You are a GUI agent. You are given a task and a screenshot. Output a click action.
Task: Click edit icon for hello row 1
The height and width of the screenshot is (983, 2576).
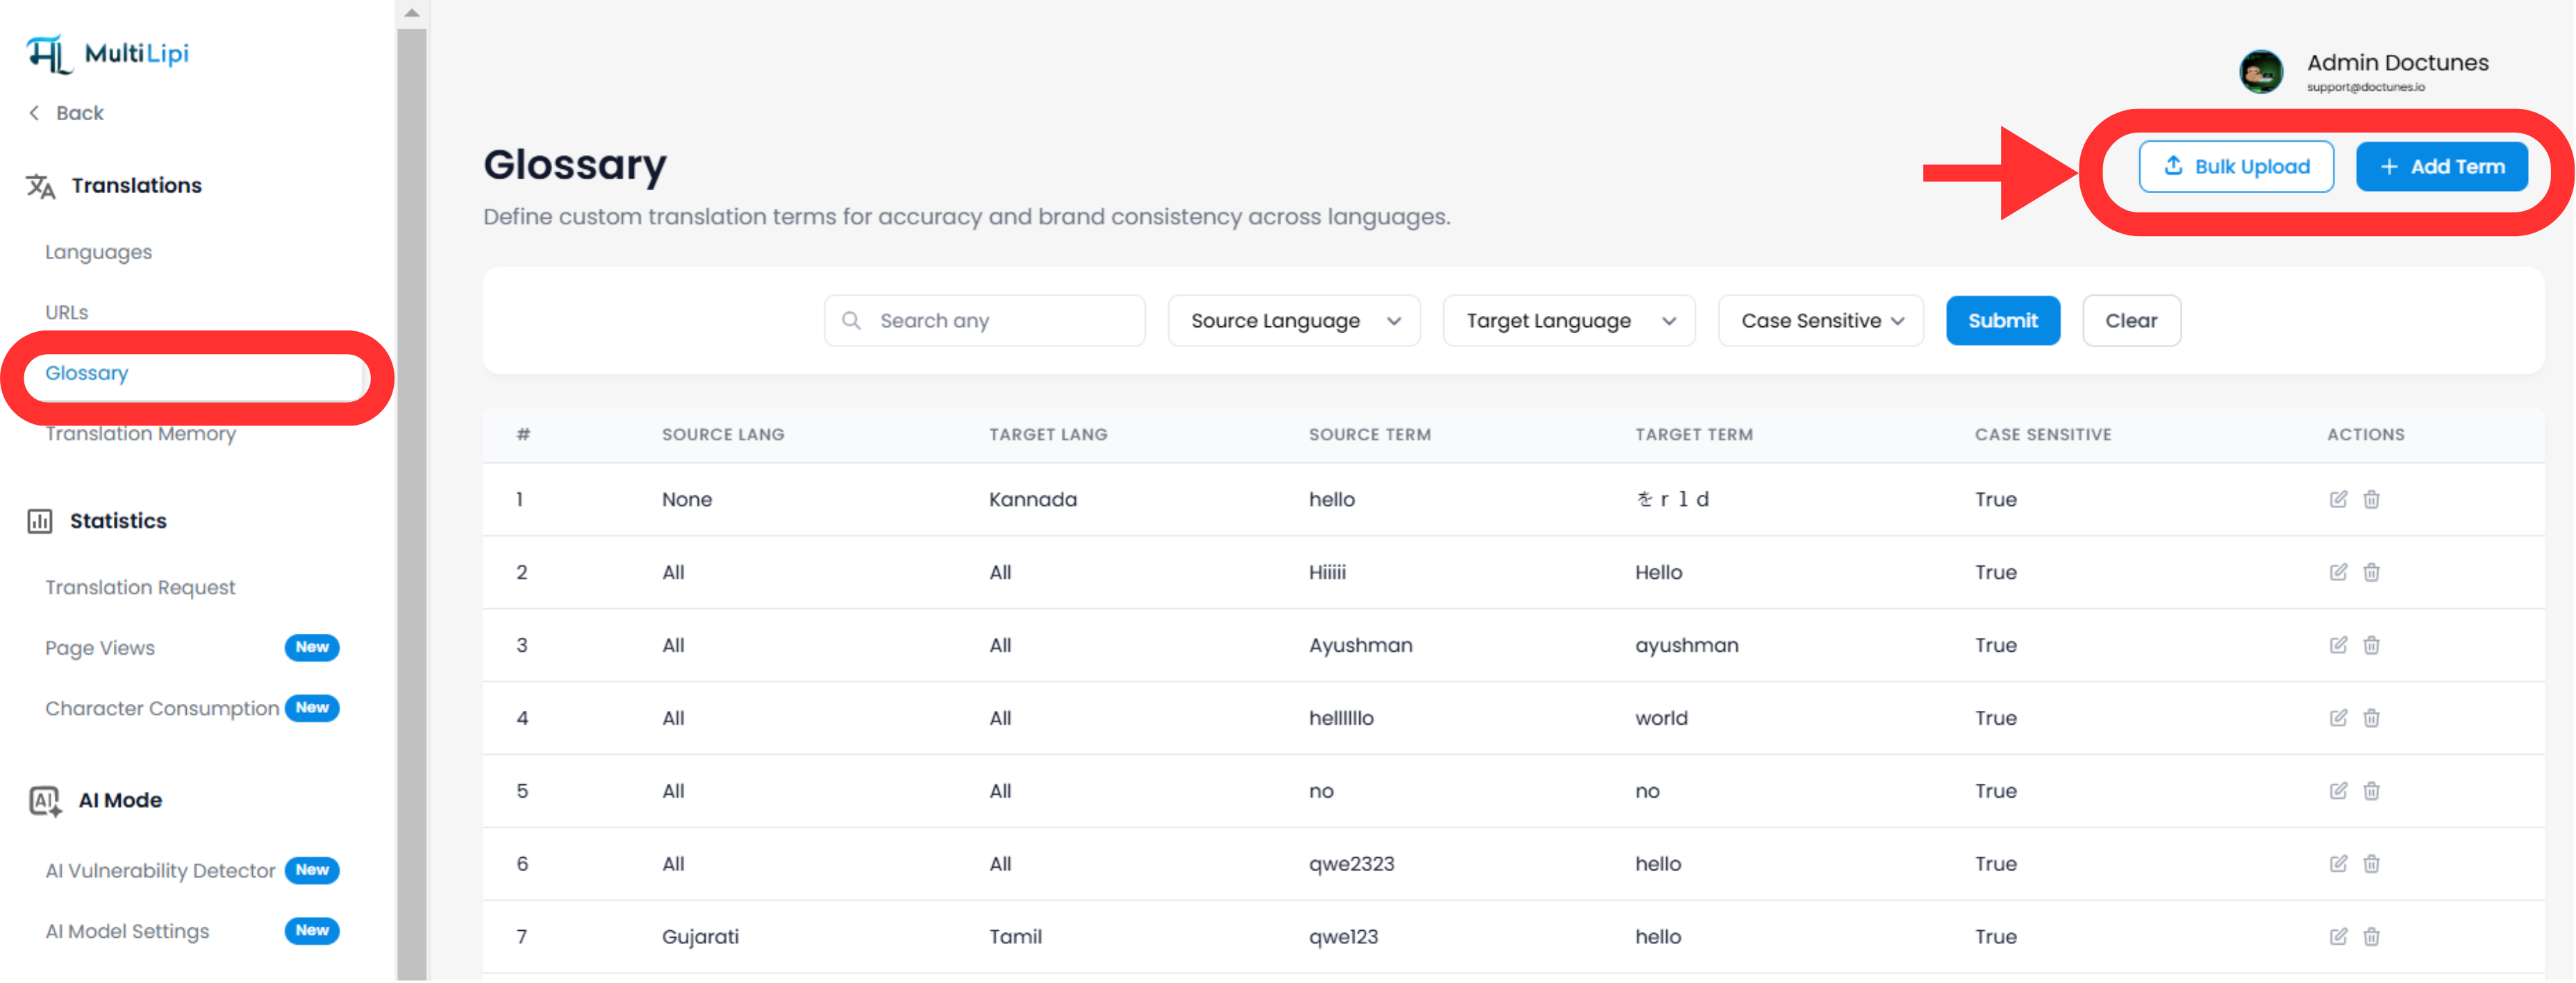pyautogui.click(x=2337, y=500)
